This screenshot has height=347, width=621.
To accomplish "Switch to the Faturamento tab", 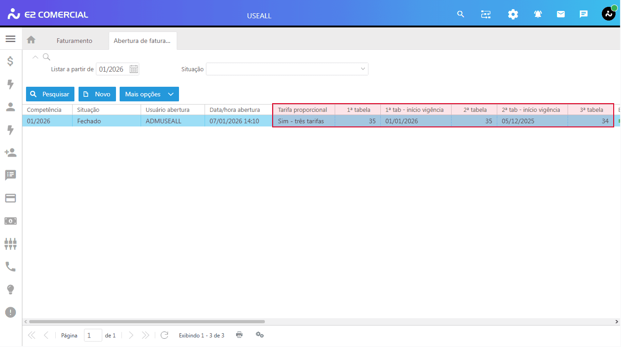I will [74, 41].
